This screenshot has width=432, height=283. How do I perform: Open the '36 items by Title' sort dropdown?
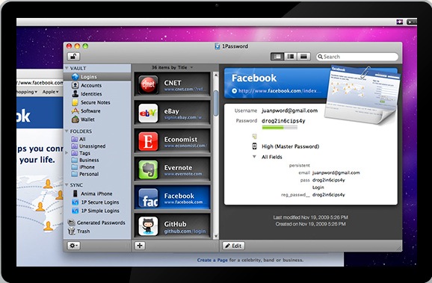click(172, 67)
